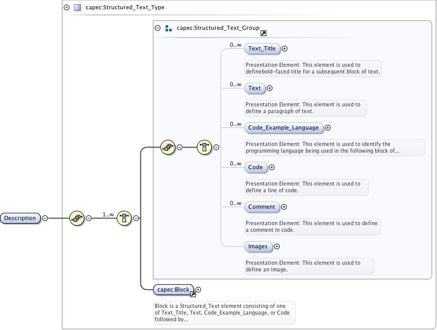Collapse the capec:Structured_Text_Type container
Image resolution: width=437 pixels, height=330 pixels.
pos(66,8)
